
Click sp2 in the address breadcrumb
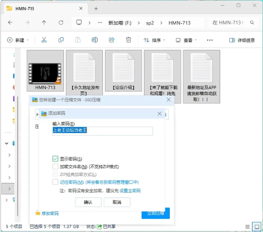click(150, 23)
